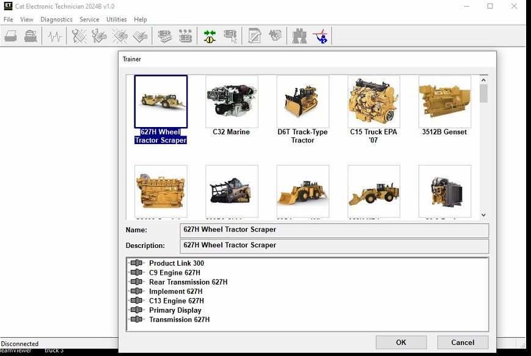Click the green arrows Connect icon

[x=210, y=37]
